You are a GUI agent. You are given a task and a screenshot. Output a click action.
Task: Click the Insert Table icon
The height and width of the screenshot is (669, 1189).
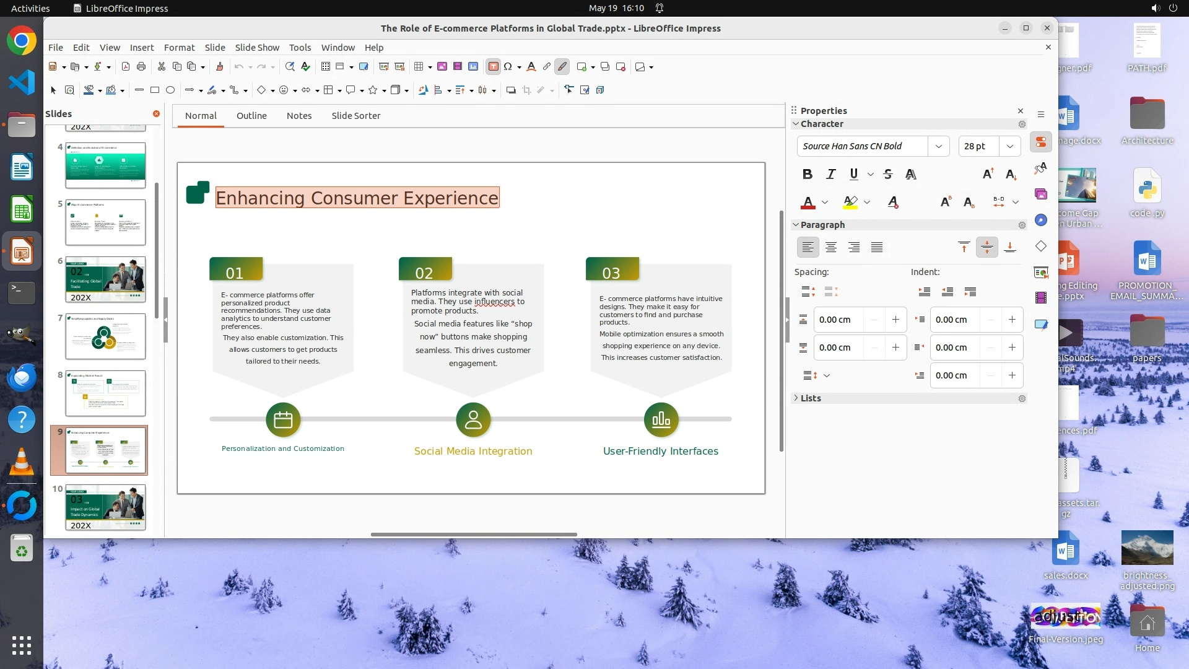[x=419, y=66]
